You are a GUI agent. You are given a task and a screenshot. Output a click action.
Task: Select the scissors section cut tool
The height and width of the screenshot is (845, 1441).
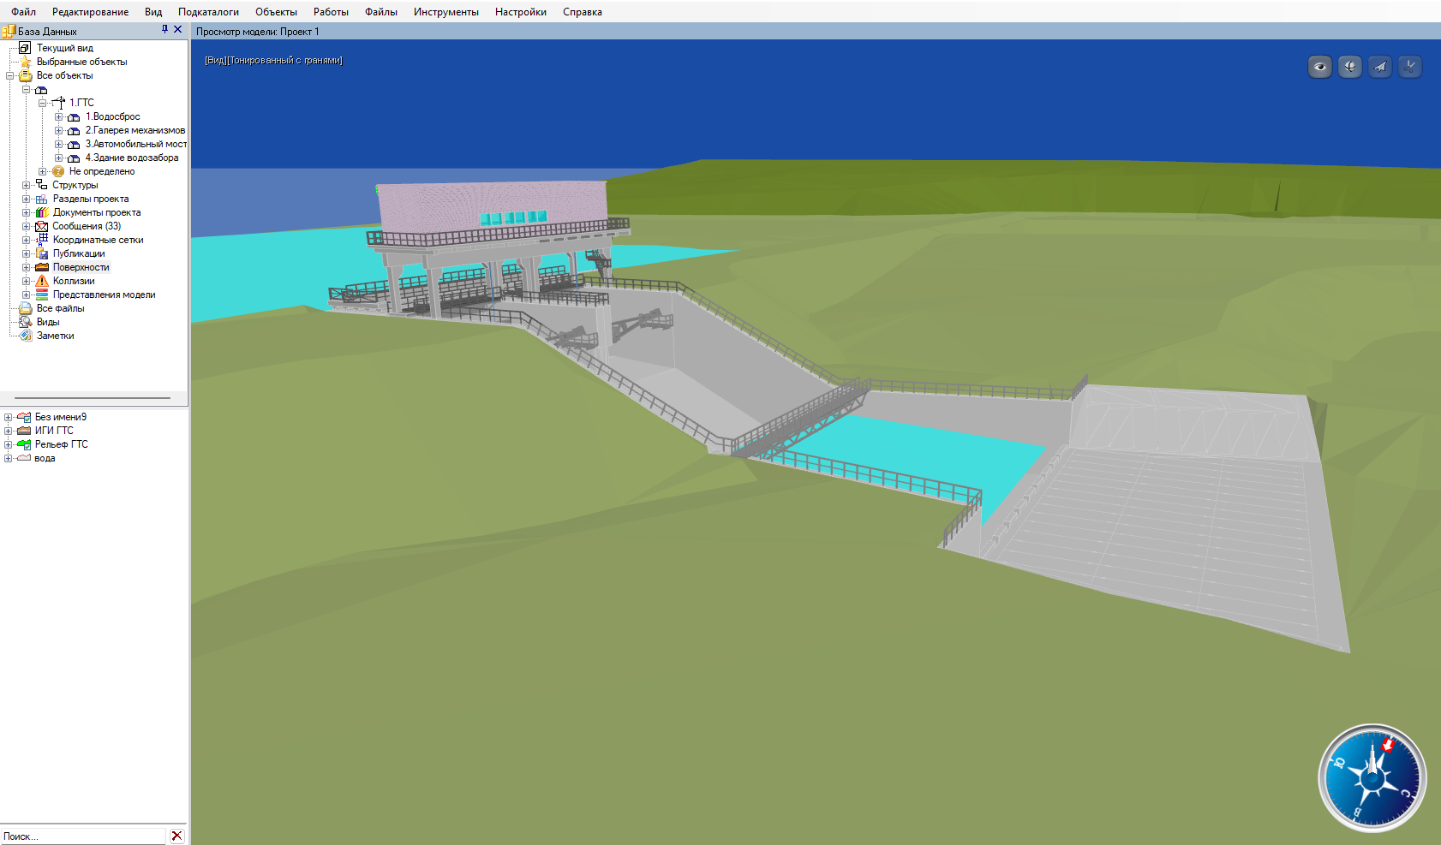pos(1409,67)
